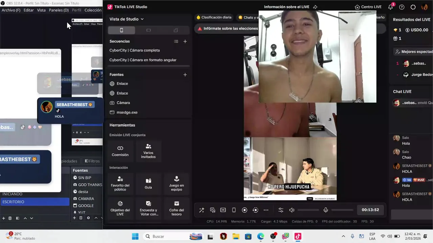Add a new sequence with plus

tap(185, 42)
